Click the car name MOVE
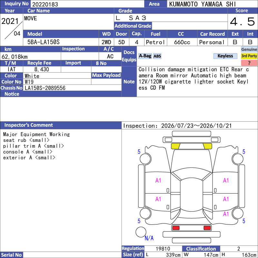This screenshot has height=258, width=258. coord(30,18)
